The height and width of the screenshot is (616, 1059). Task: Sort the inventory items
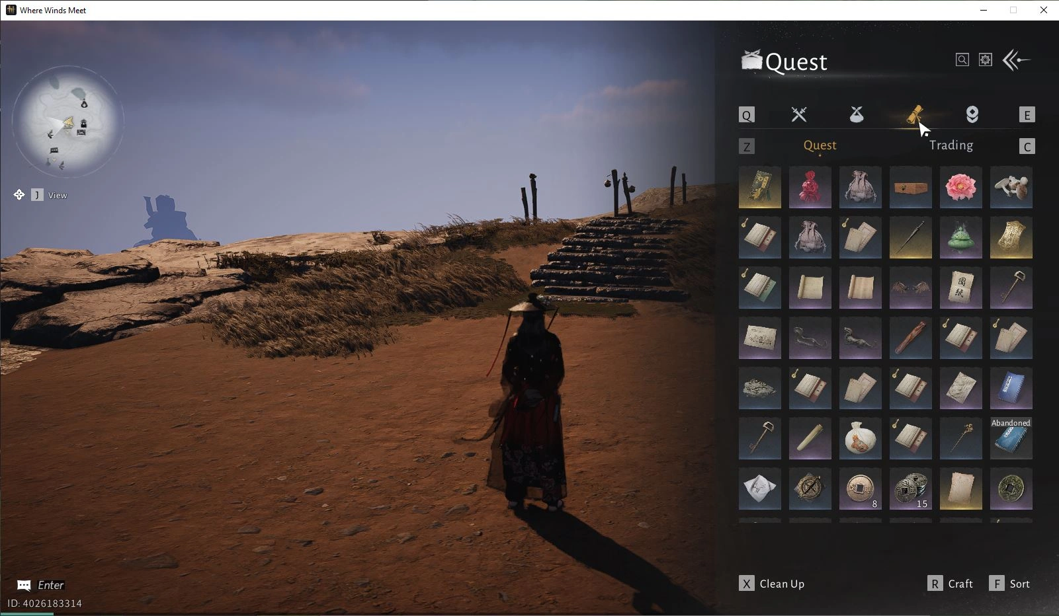pos(1009,584)
